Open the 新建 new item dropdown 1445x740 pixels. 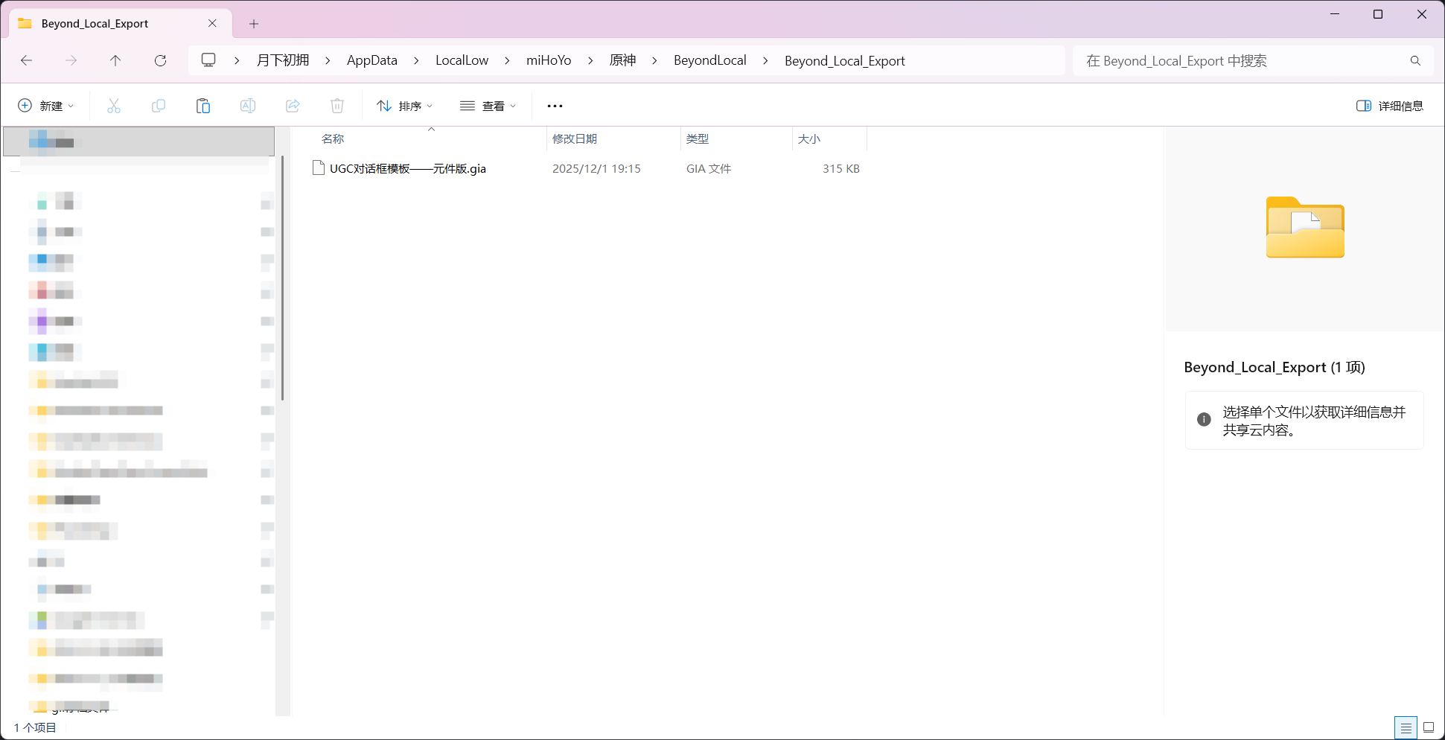pyautogui.click(x=45, y=106)
